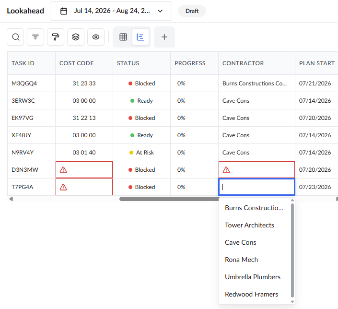Click dropdown scroll-down arrow
Viewport: 338px width, 309px height.
click(x=292, y=302)
